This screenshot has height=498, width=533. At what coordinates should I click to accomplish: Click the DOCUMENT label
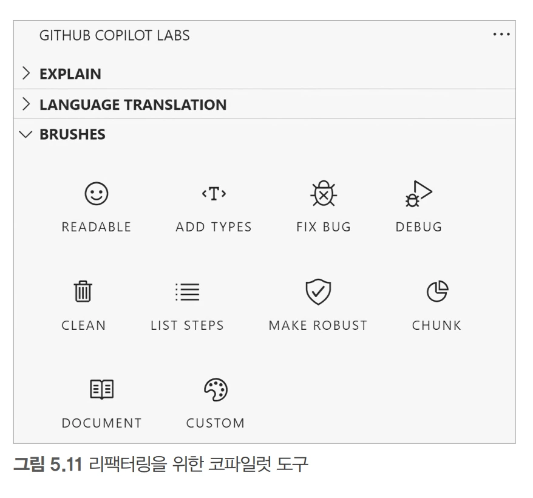point(101,423)
